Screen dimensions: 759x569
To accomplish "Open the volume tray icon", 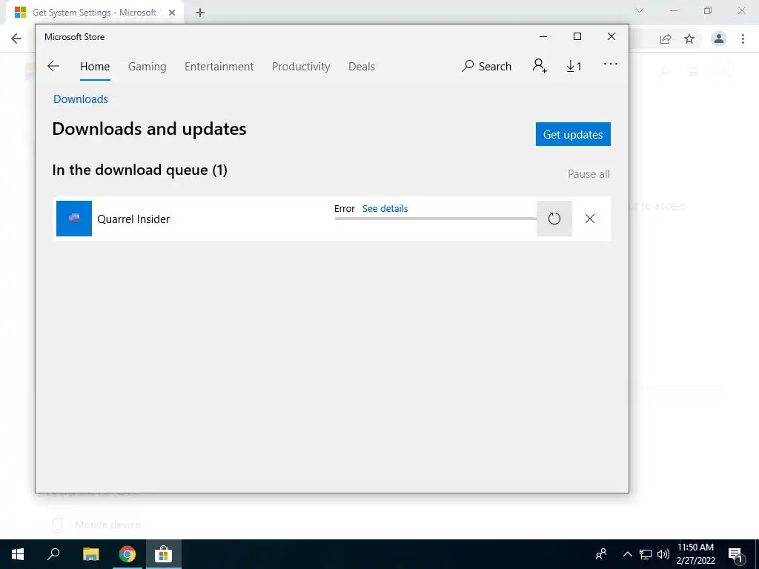I will (x=663, y=554).
